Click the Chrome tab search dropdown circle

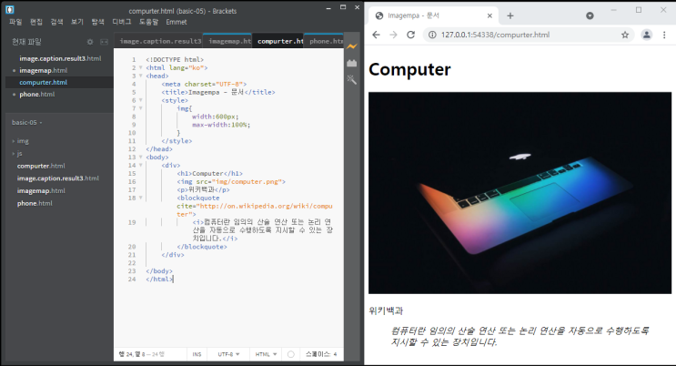pyautogui.click(x=590, y=16)
